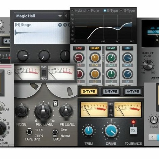The image size is (159, 159).
Task: Flip the RMS/PEAK meter switch on the tape plugin
Action: [44, 73]
